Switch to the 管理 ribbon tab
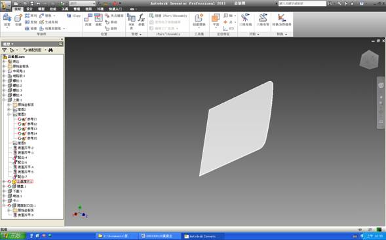The width and height of the screenshot is (386, 240). point(77,9)
